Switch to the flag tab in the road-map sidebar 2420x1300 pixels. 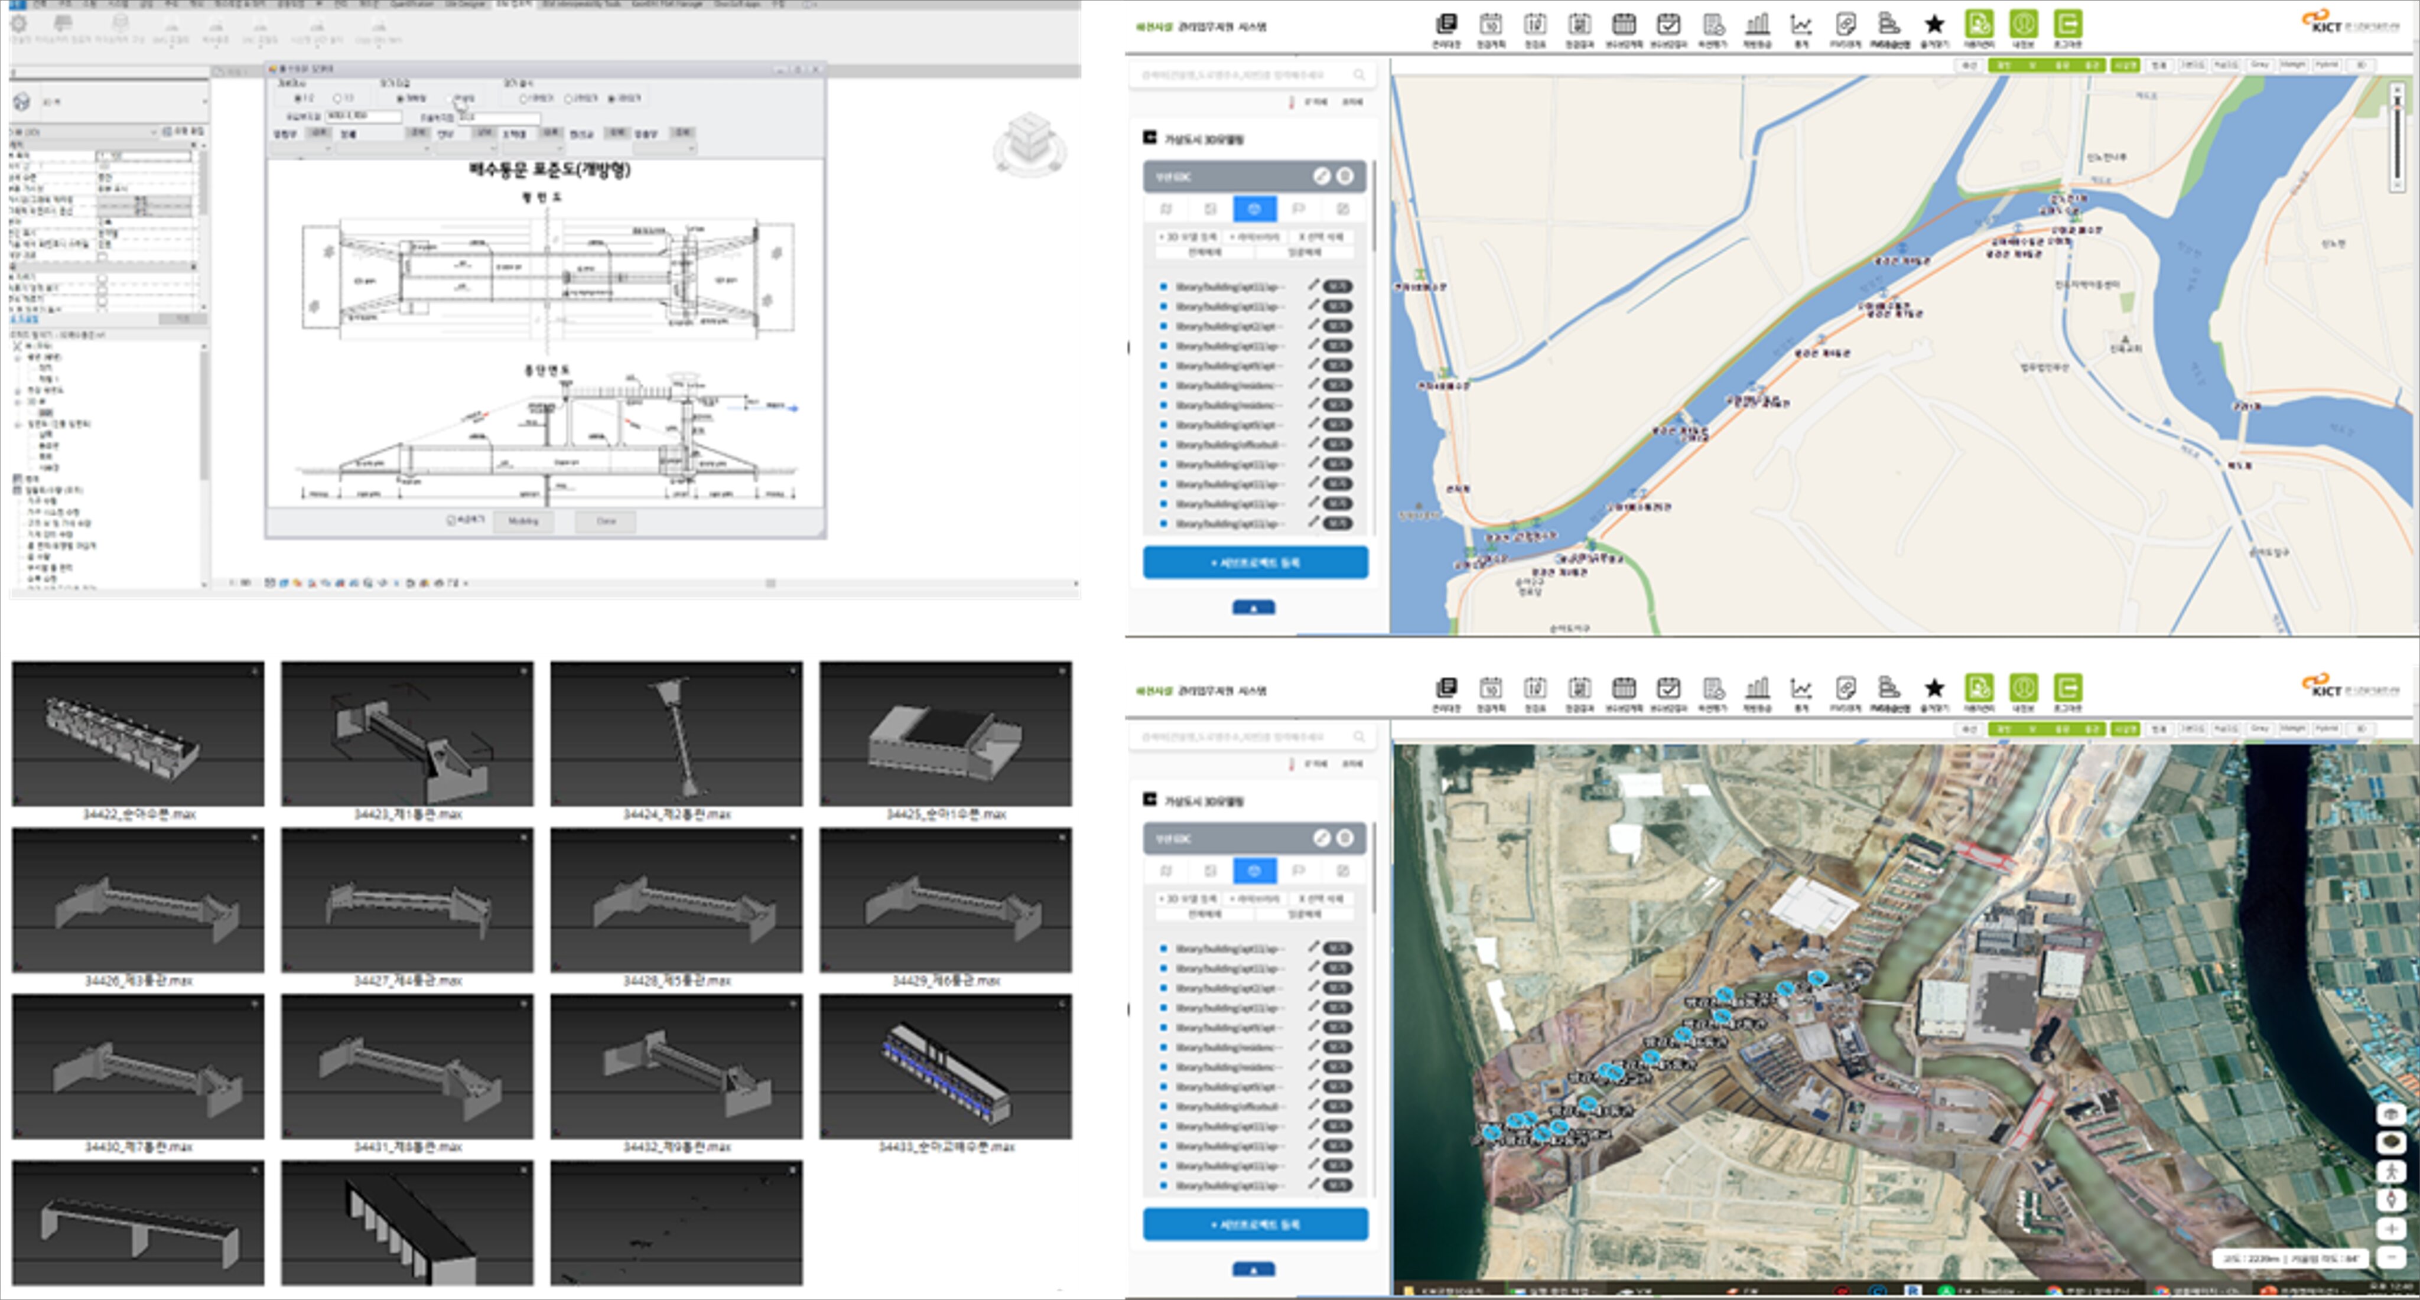[1298, 208]
